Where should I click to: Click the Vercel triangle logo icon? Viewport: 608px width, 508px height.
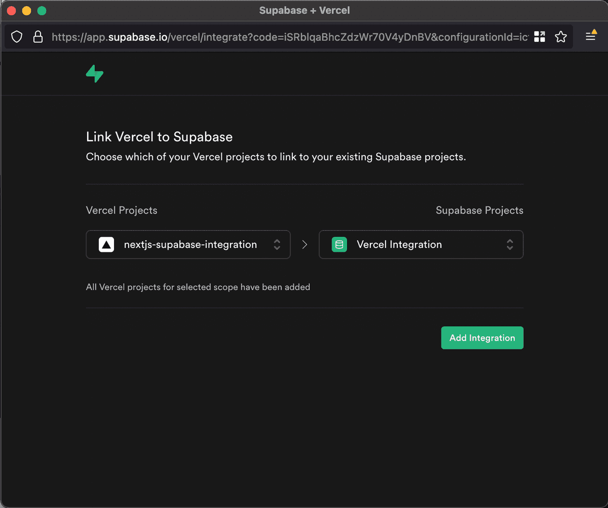click(x=106, y=245)
